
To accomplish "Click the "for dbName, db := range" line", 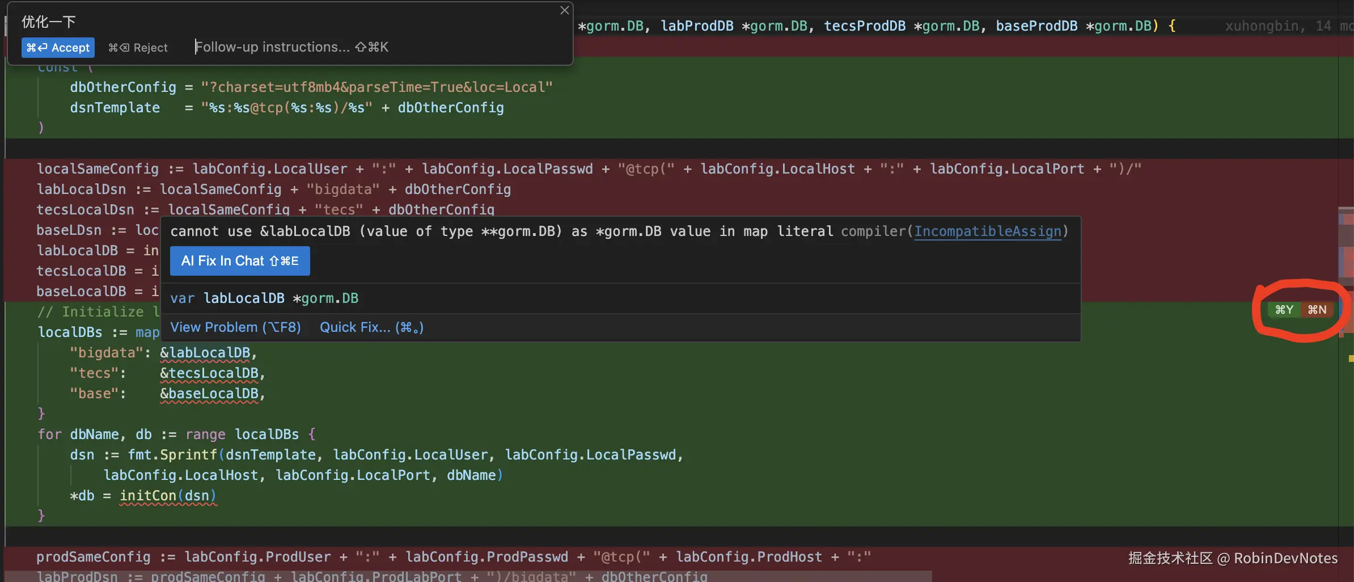I will pyautogui.click(x=176, y=435).
